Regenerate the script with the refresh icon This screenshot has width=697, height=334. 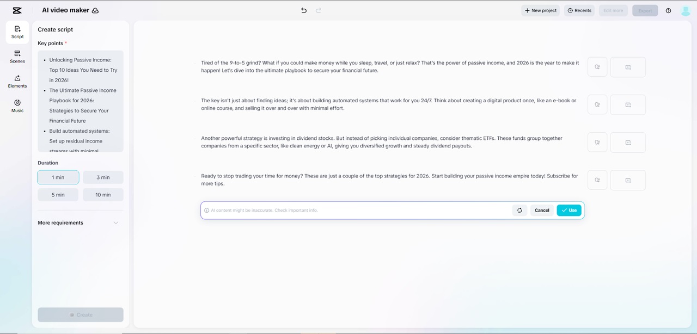(x=519, y=211)
